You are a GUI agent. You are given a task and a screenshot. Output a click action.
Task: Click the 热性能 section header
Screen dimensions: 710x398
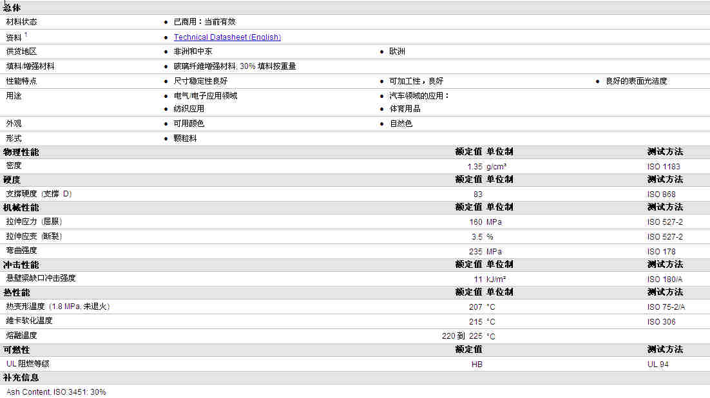pos(16,293)
